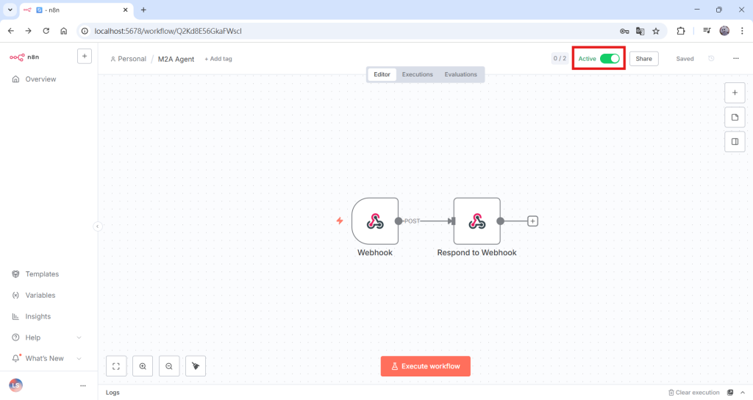Open the three-dot workflow options menu

pyautogui.click(x=735, y=59)
